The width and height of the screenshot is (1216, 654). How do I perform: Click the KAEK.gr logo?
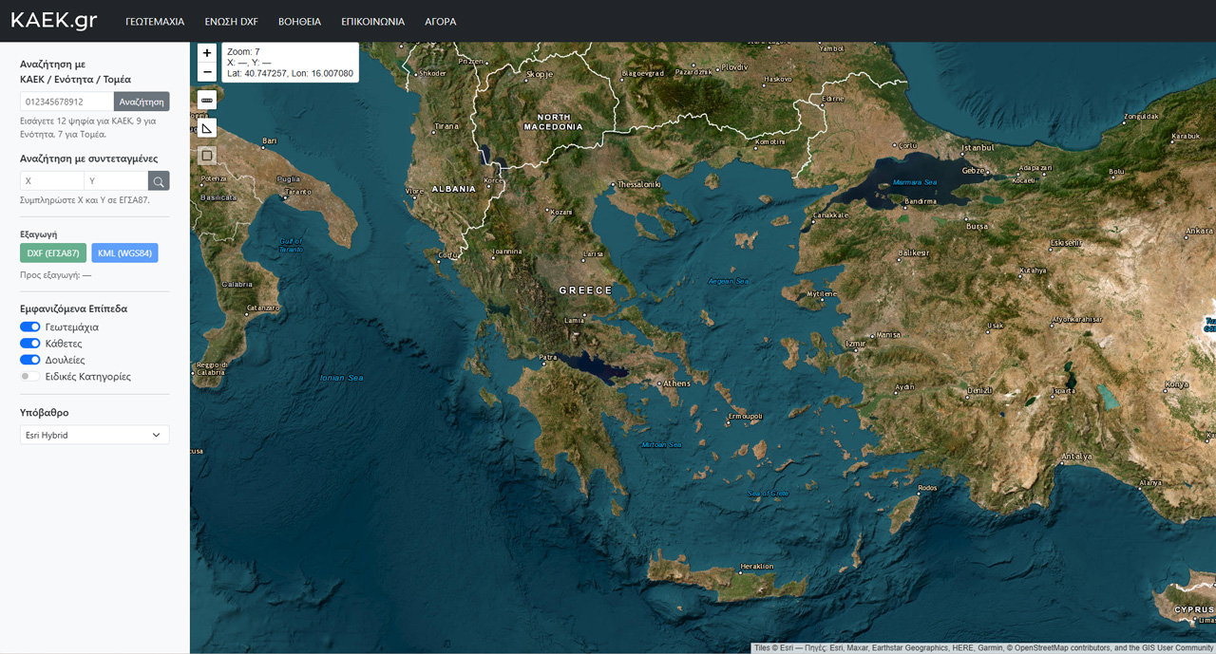53,19
